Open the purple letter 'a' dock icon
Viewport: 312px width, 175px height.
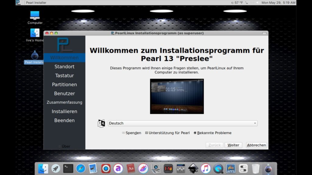coord(118,169)
